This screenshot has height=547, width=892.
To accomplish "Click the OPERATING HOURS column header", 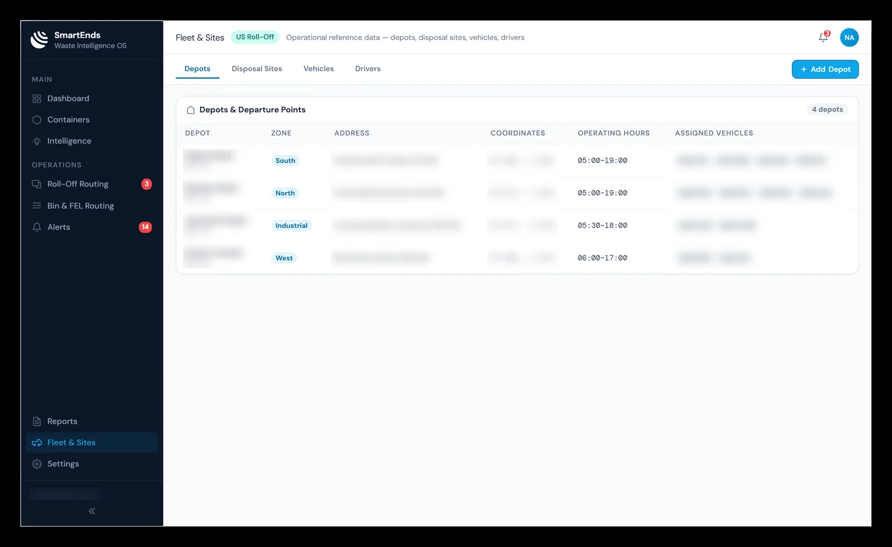I will (x=613, y=133).
